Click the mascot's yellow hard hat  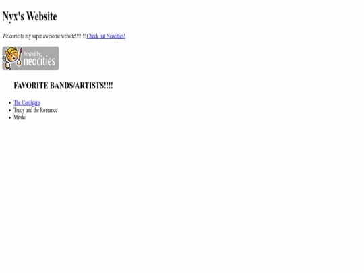point(12,50)
